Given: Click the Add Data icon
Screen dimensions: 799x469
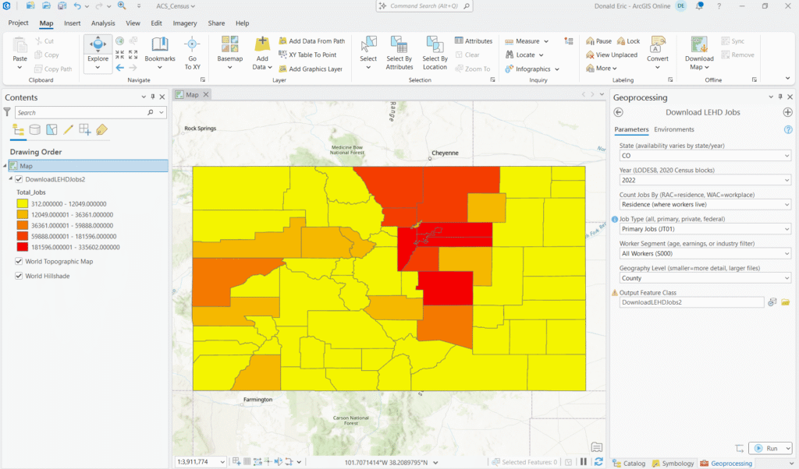Looking at the screenshot, I should [262, 46].
